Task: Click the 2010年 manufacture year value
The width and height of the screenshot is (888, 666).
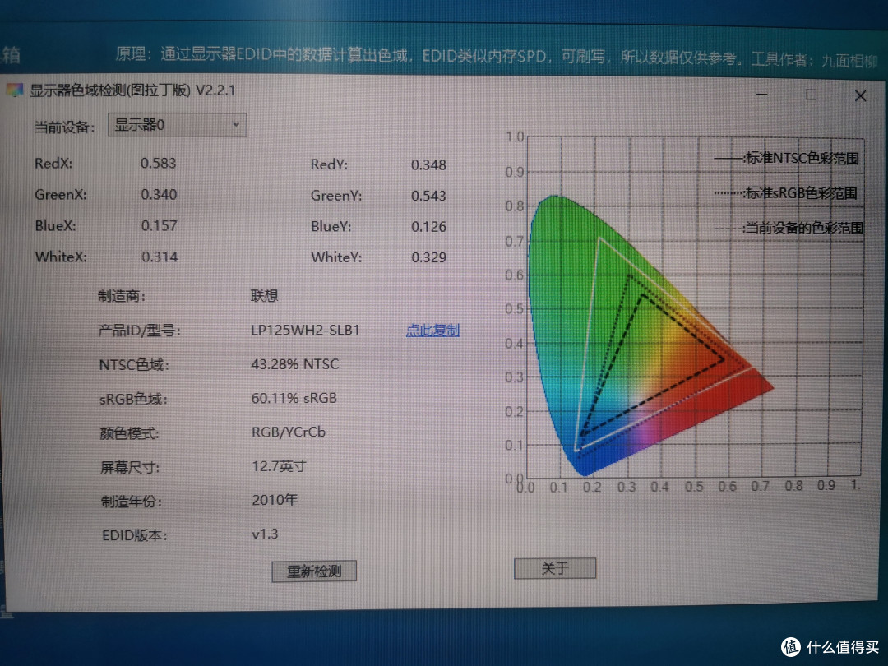Action: click(275, 500)
